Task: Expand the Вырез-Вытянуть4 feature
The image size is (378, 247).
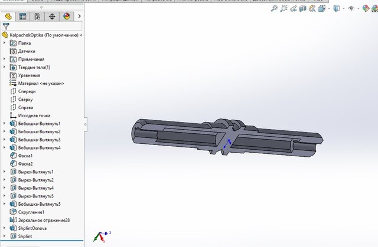Action: [5, 187]
